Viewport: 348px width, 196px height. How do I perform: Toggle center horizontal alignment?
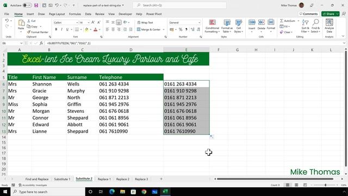tap(113, 29)
